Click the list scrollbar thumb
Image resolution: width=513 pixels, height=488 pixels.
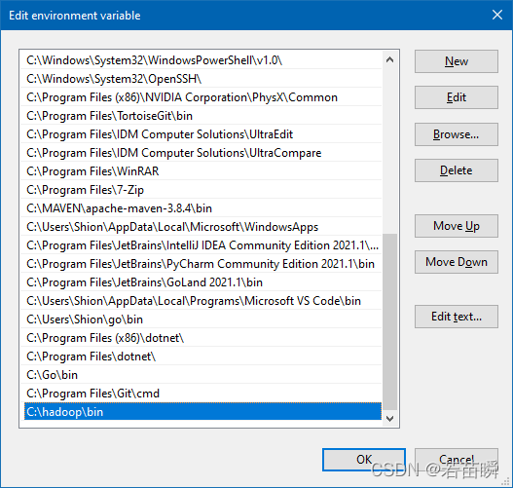389,322
